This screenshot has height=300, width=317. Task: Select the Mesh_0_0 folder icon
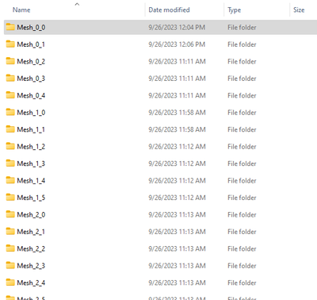pyautogui.click(x=10, y=27)
